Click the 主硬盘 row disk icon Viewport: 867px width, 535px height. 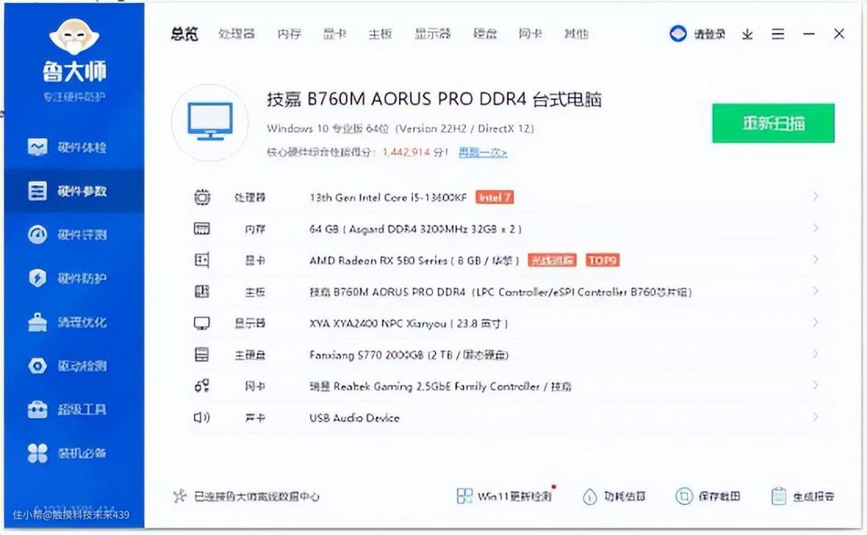(x=201, y=355)
